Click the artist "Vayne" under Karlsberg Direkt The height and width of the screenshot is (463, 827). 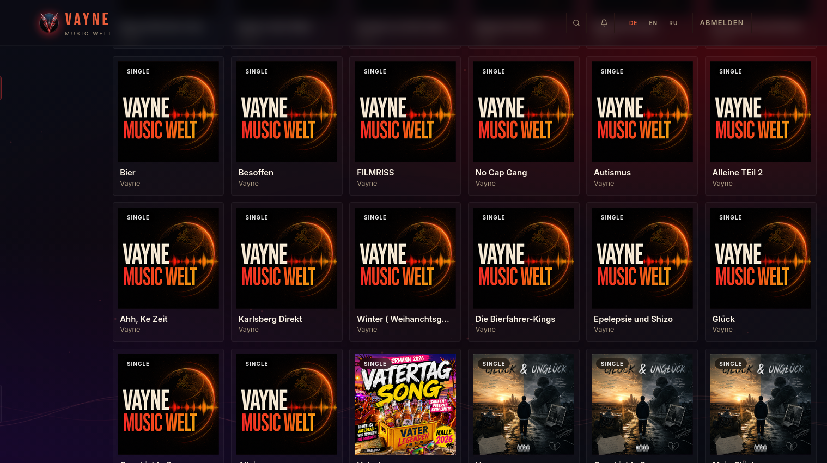(x=248, y=330)
